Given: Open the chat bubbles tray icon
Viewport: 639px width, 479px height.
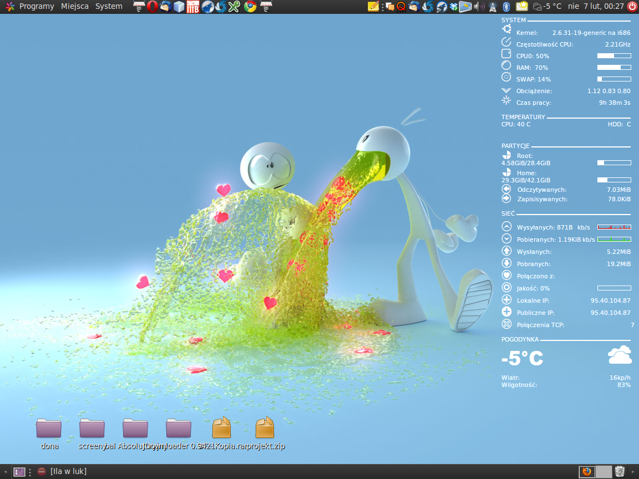Looking at the screenshot, I should [x=390, y=7].
